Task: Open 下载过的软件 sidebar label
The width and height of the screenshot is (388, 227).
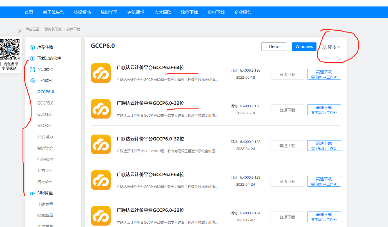Action: point(49,58)
